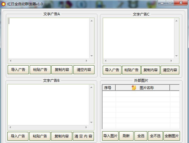Click 复制内容 under 文字广告C

pyautogui.click(x=151, y=70)
